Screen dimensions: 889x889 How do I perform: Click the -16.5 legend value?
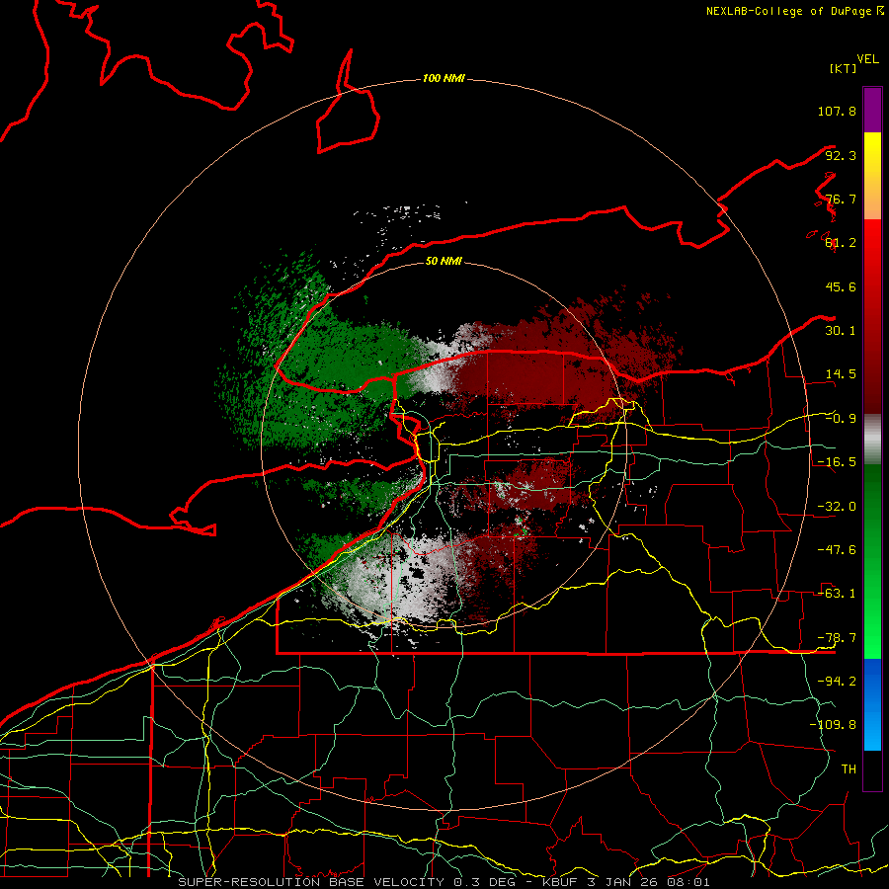tap(837, 462)
